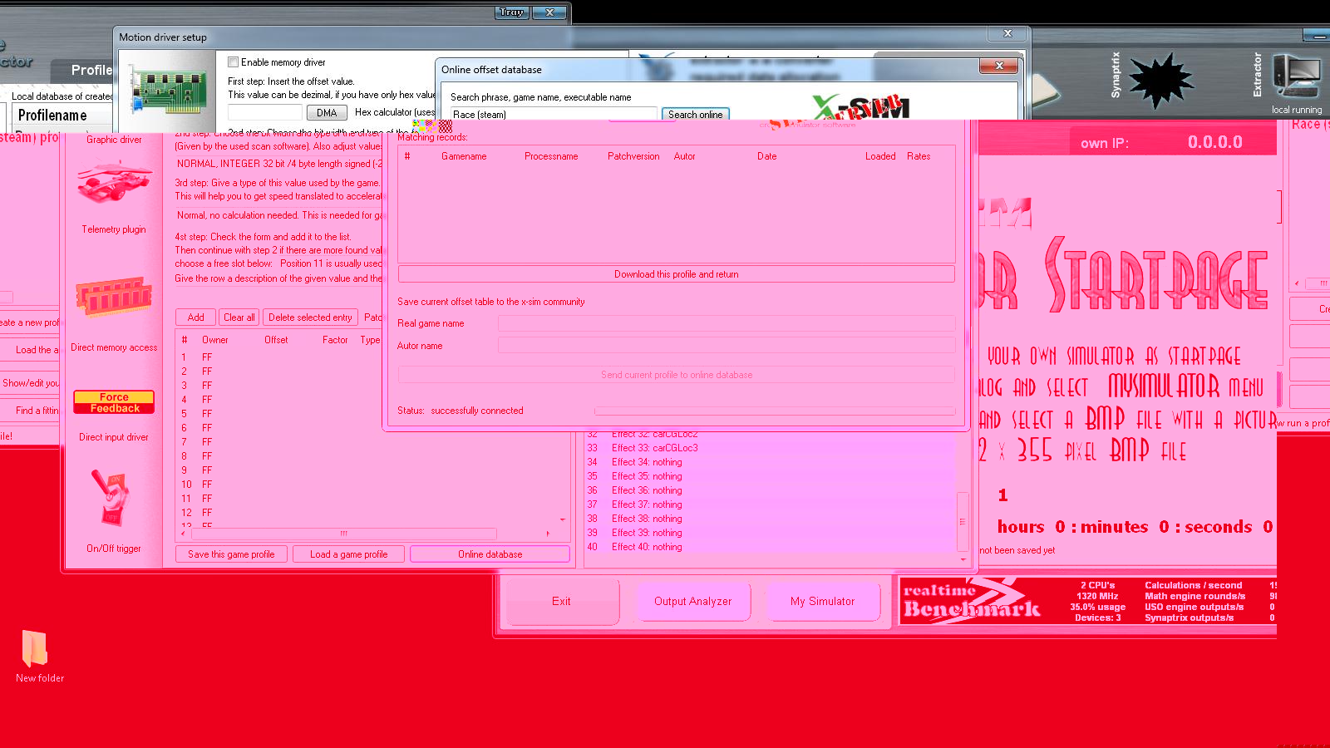Open the Extractor computer icon
The image size is (1330, 748).
[x=1295, y=77]
